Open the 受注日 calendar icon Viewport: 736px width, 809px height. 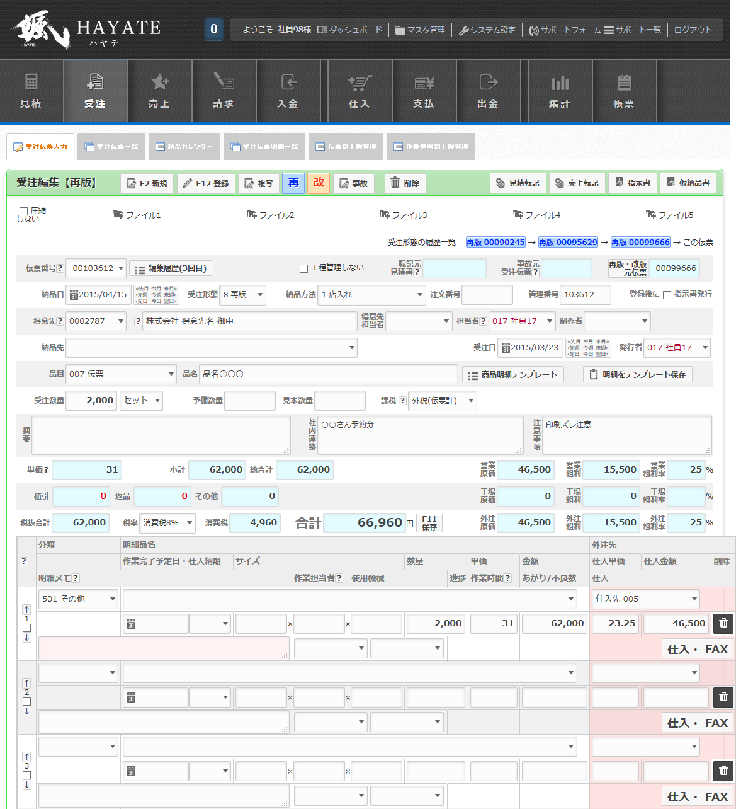pos(506,348)
